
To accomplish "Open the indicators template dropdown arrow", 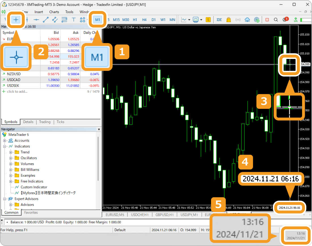I will pyautogui.click(x=201, y=20).
